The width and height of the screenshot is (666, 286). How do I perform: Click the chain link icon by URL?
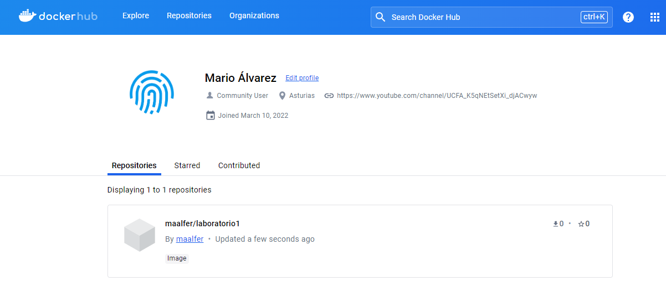[329, 96]
